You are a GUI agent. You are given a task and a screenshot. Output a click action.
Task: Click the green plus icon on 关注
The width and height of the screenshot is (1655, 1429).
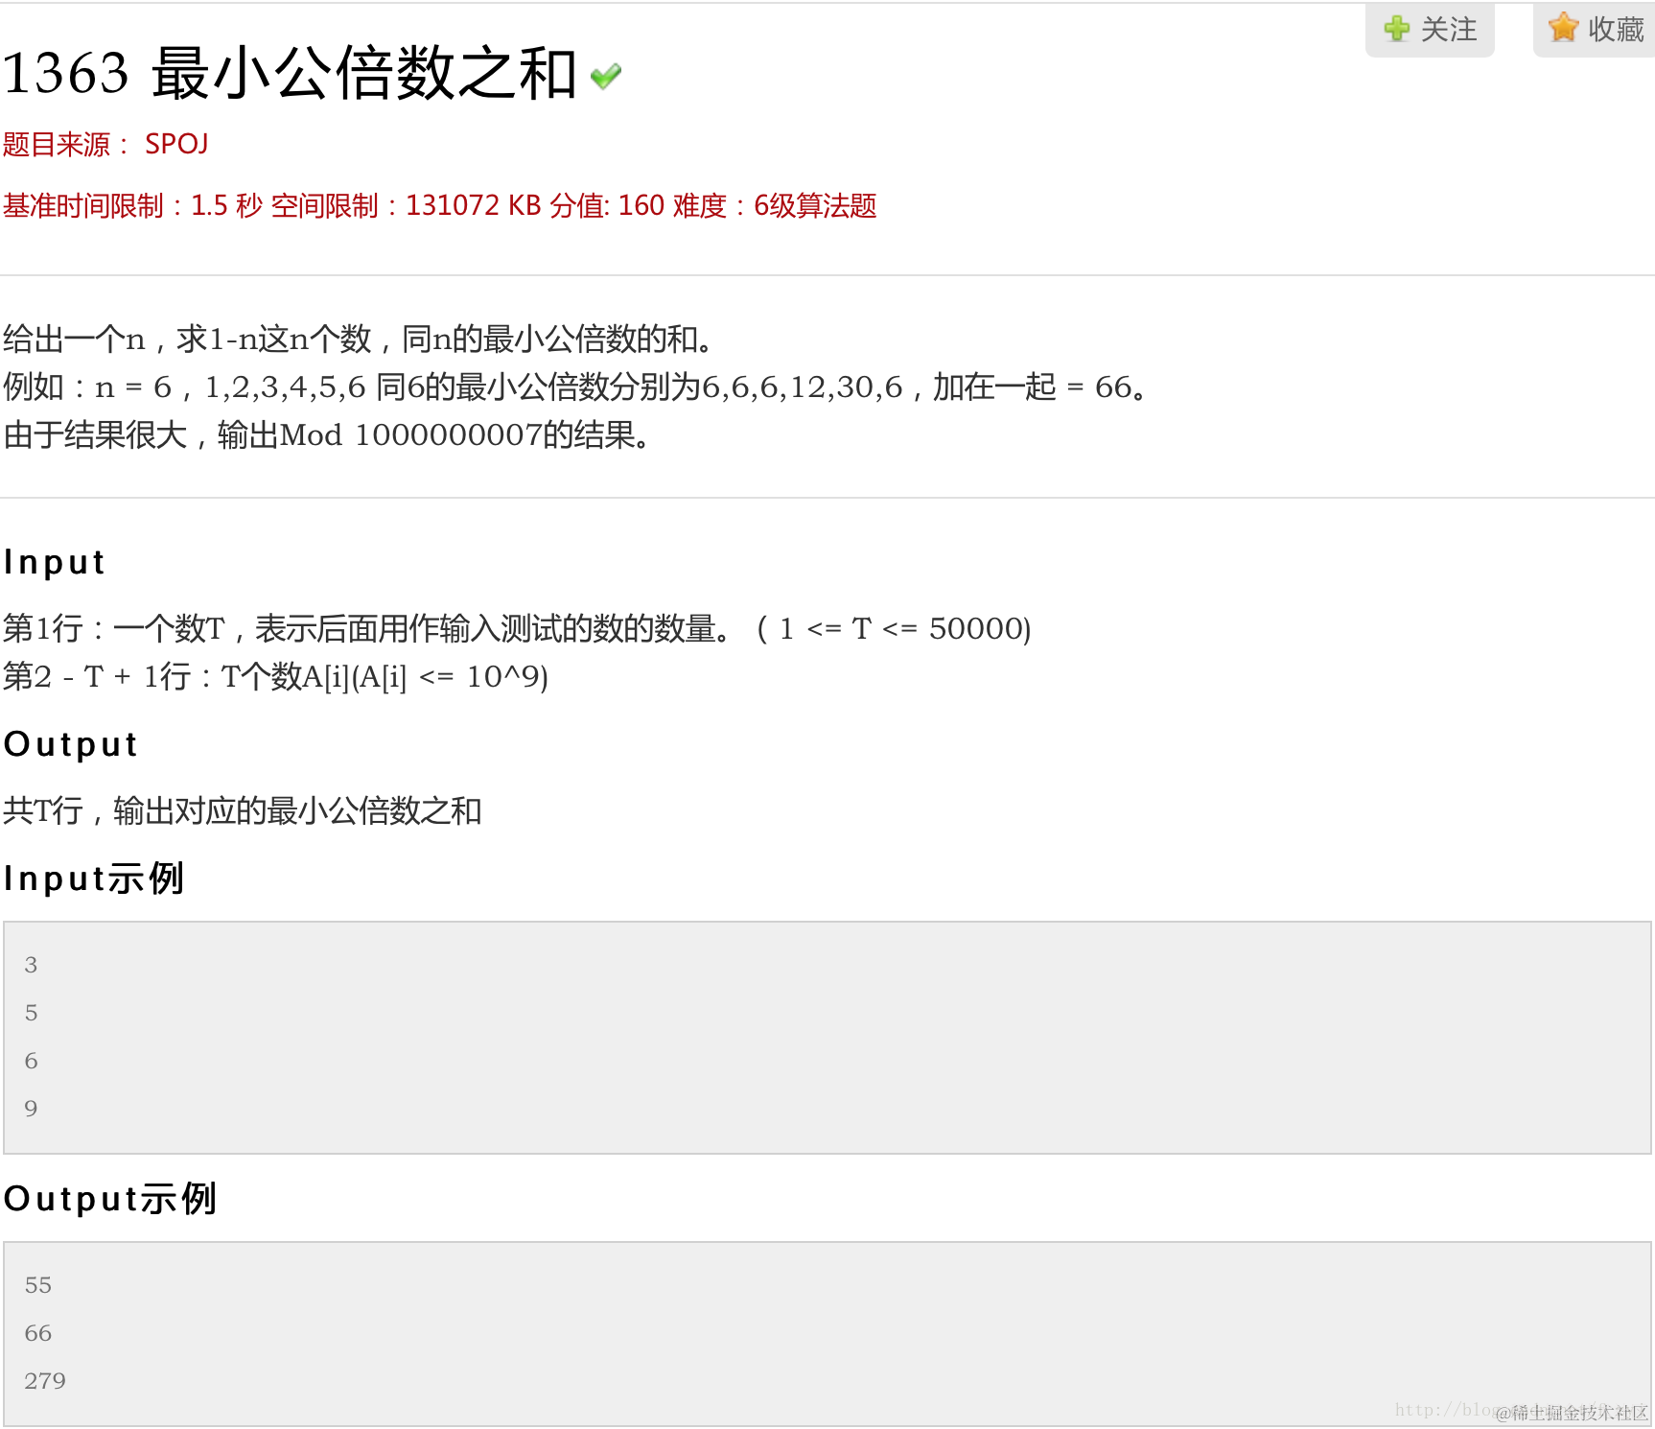1397,29
